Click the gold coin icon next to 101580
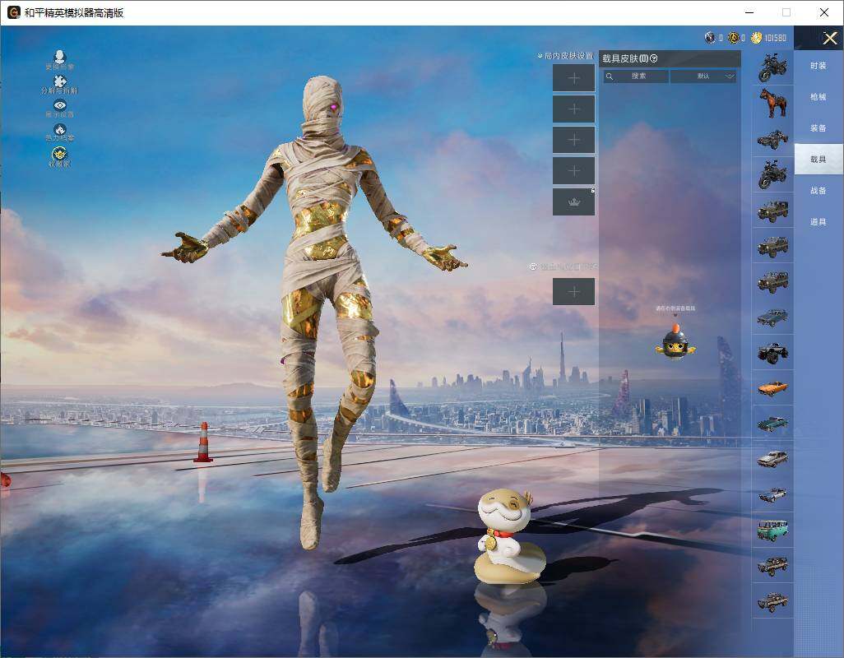This screenshot has height=658, width=844. coord(756,38)
